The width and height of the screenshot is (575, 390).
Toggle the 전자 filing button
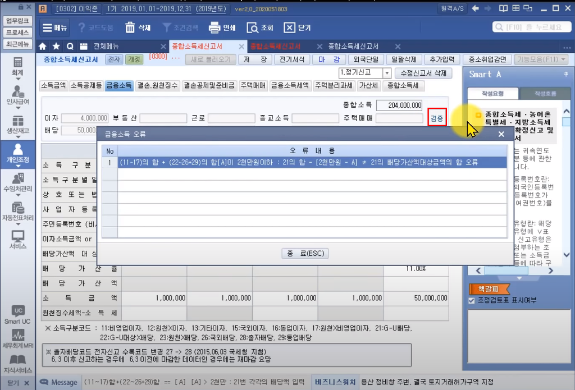click(114, 59)
